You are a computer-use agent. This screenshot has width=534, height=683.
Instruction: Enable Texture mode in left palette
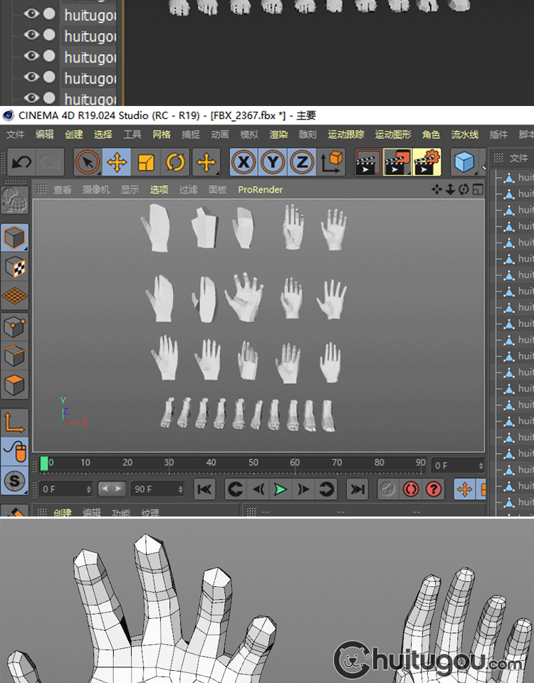15,268
